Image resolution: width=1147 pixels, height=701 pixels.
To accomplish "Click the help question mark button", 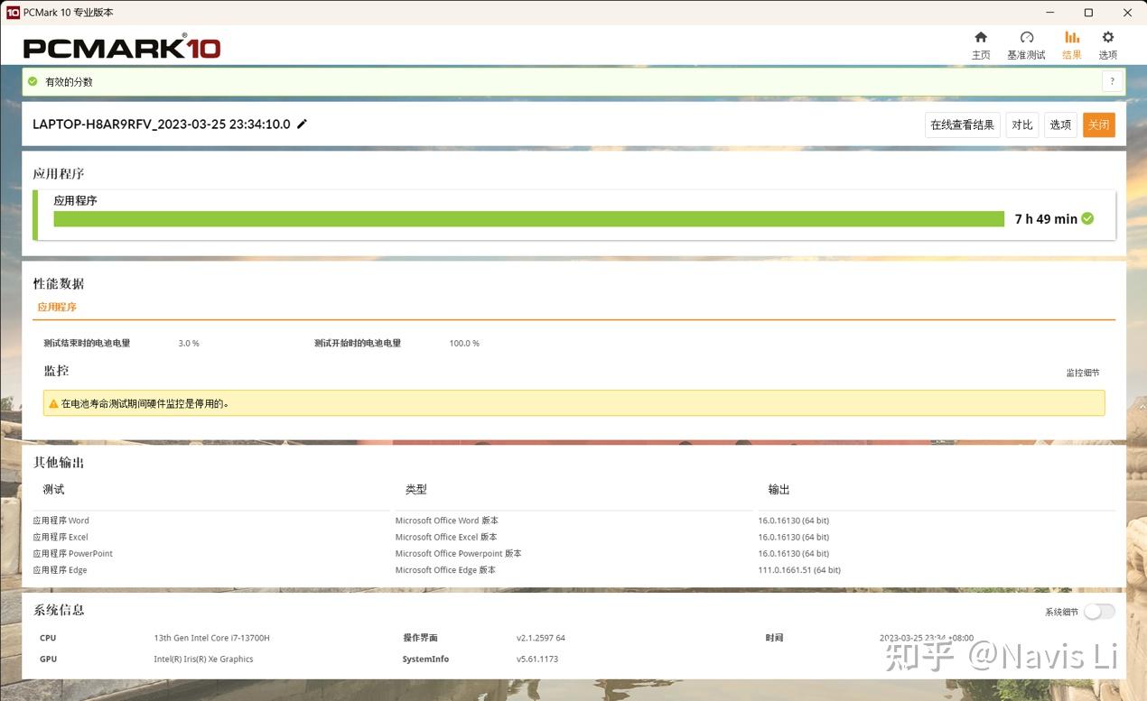I will (x=1113, y=81).
